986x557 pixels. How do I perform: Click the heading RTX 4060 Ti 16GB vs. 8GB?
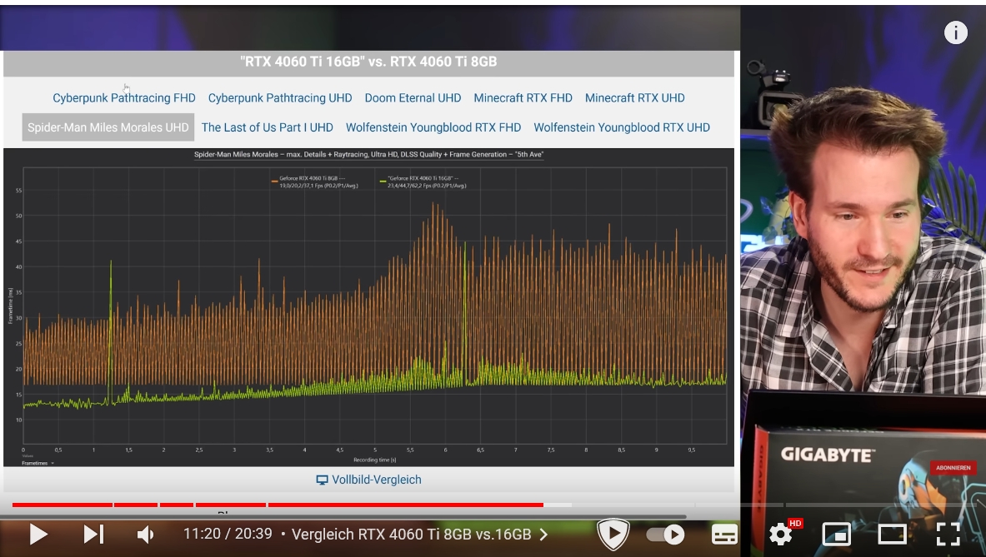[x=368, y=62]
